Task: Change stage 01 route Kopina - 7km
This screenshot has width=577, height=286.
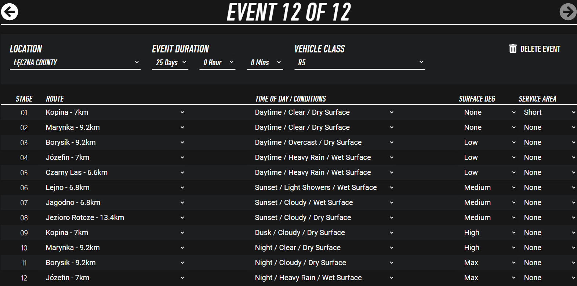Action: point(115,113)
